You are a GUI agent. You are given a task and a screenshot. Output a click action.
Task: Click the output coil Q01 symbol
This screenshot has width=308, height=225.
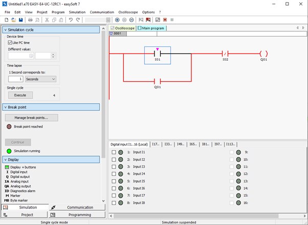coord(263,54)
